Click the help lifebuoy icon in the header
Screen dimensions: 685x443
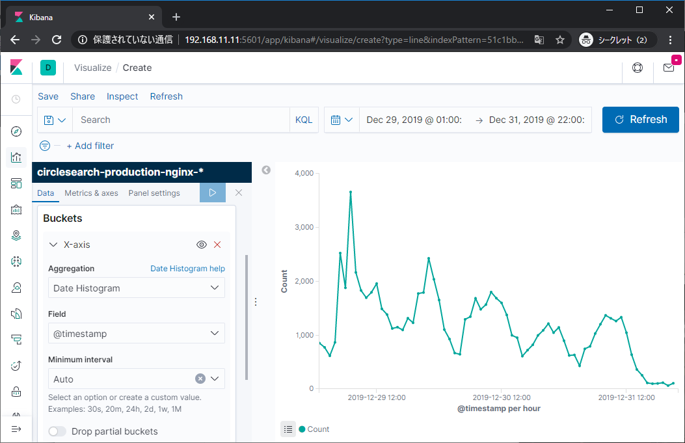click(x=638, y=68)
